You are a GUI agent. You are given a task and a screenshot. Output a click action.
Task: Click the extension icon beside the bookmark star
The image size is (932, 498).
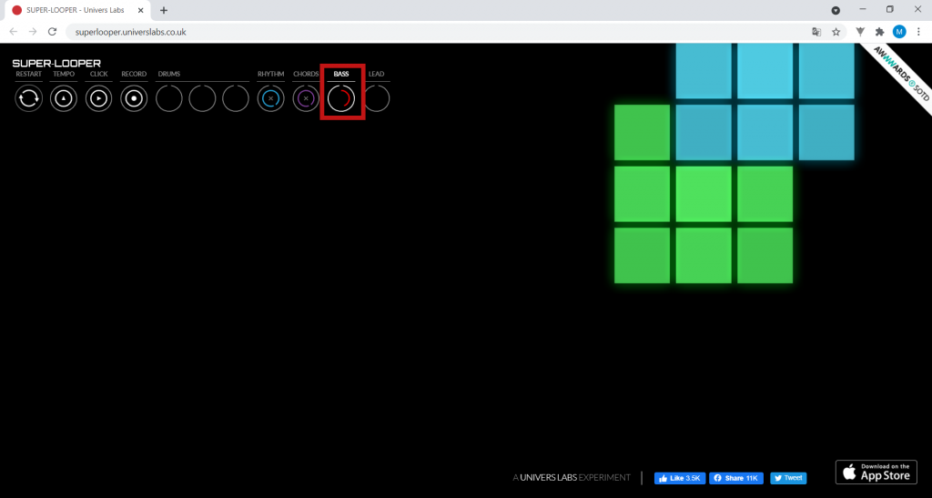[860, 32]
